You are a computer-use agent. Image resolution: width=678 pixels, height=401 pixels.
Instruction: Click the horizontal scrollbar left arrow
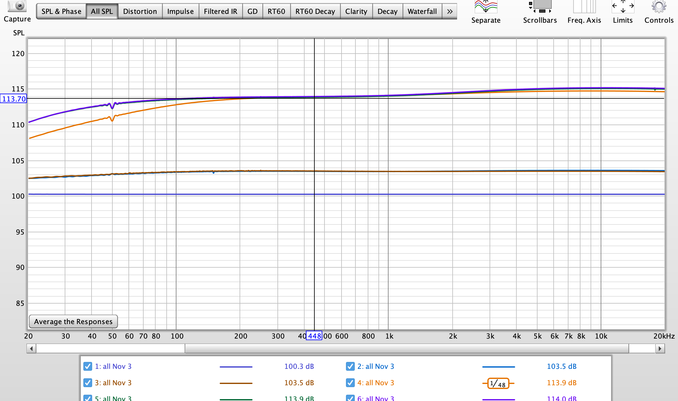click(31, 349)
